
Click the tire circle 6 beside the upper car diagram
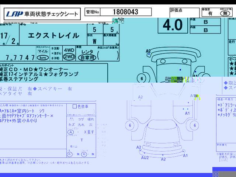click(142, 79)
